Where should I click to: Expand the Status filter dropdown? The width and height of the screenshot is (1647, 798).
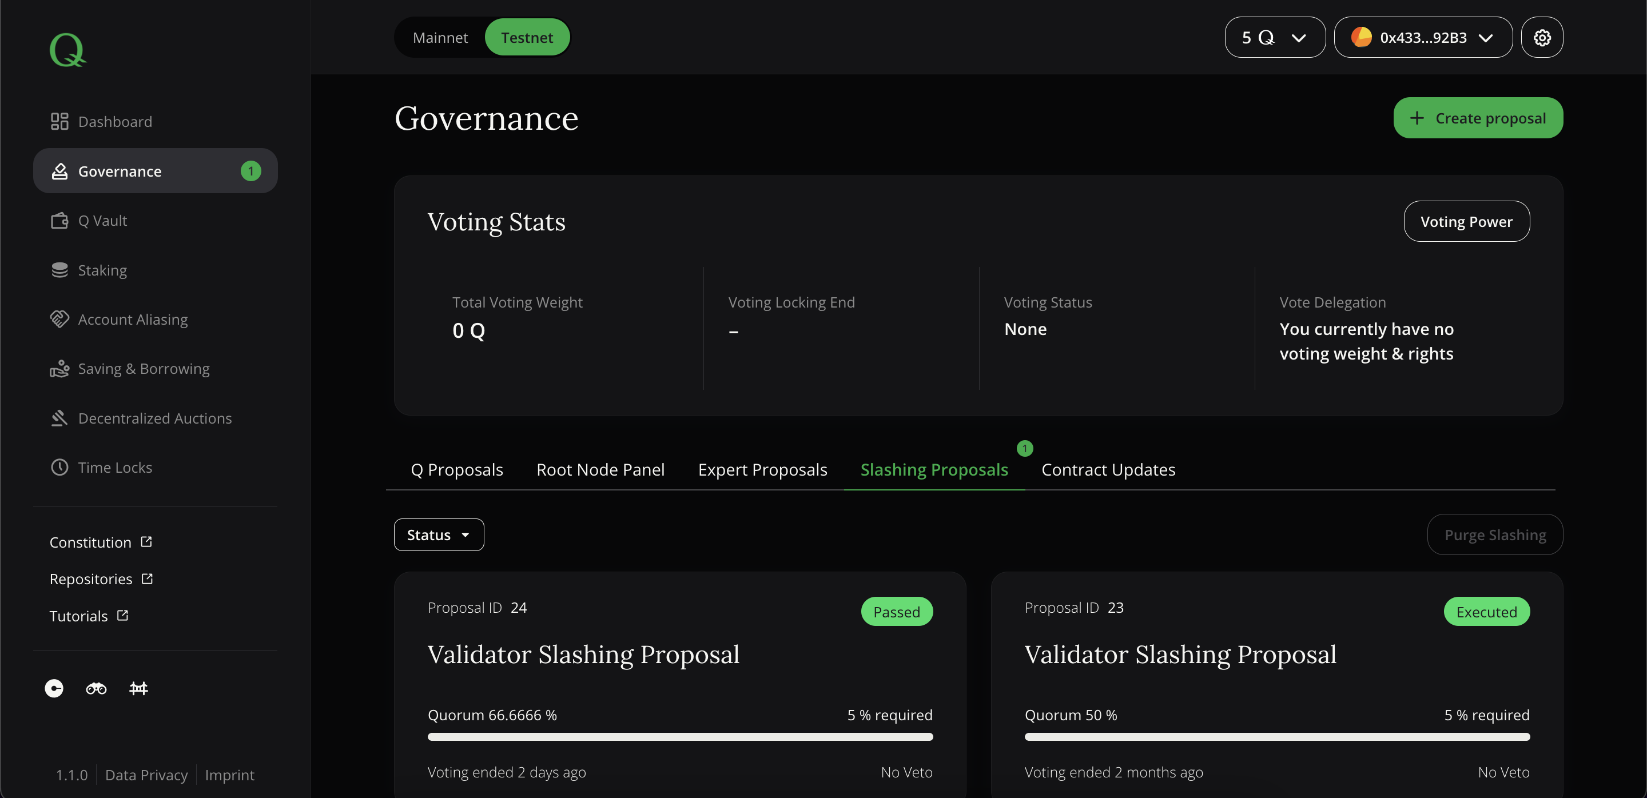[x=439, y=534]
